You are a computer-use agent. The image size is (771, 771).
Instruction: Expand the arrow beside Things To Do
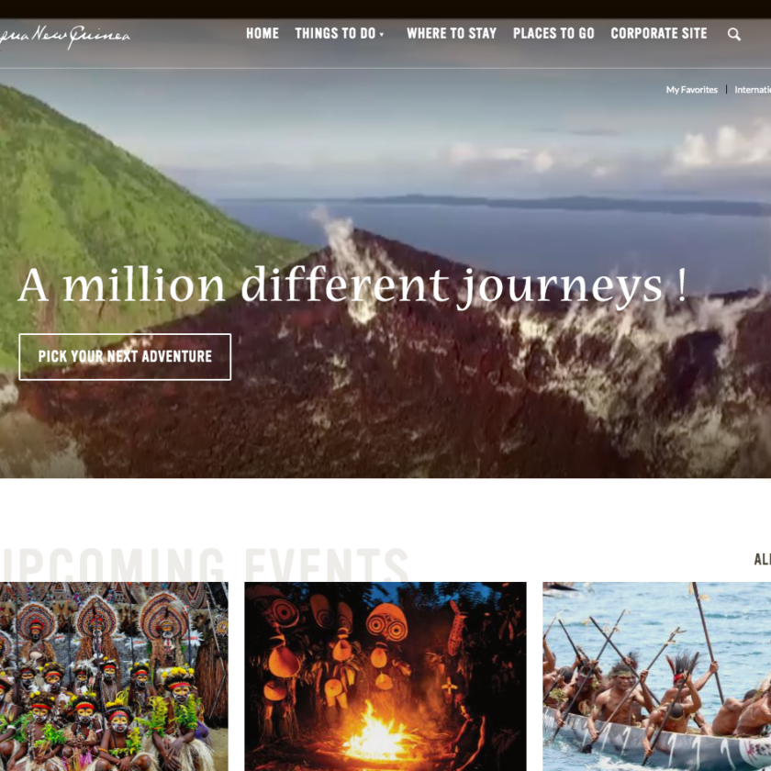(382, 35)
